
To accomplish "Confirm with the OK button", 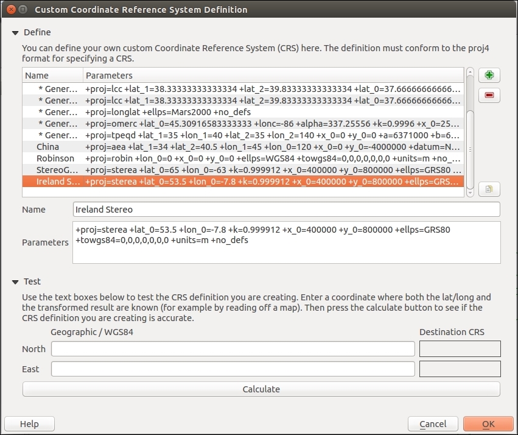I will [x=488, y=424].
